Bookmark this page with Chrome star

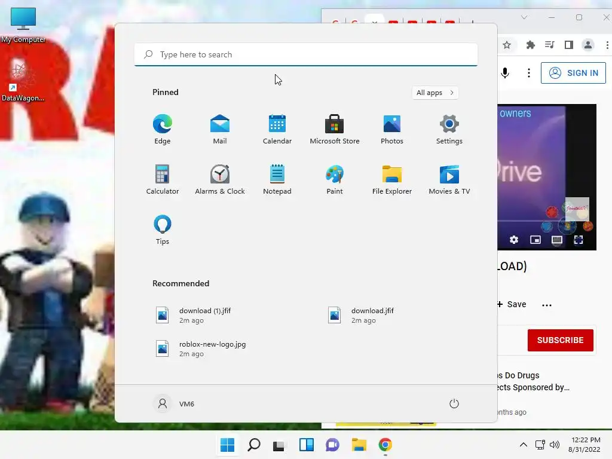tap(507, 45)
